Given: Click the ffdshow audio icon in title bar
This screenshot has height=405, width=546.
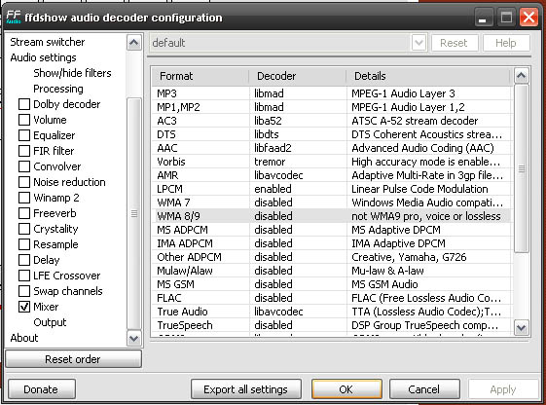Looking at the screenshot, I should pyautogui.click(x=14, y=18).
